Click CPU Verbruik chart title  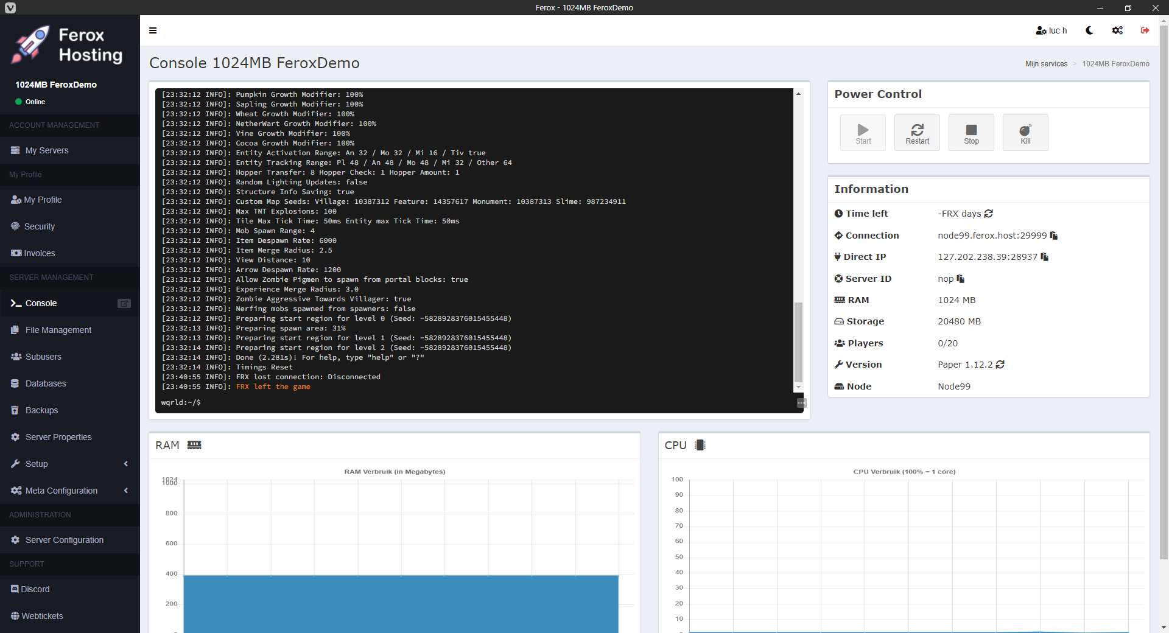[x=904, y=472]
